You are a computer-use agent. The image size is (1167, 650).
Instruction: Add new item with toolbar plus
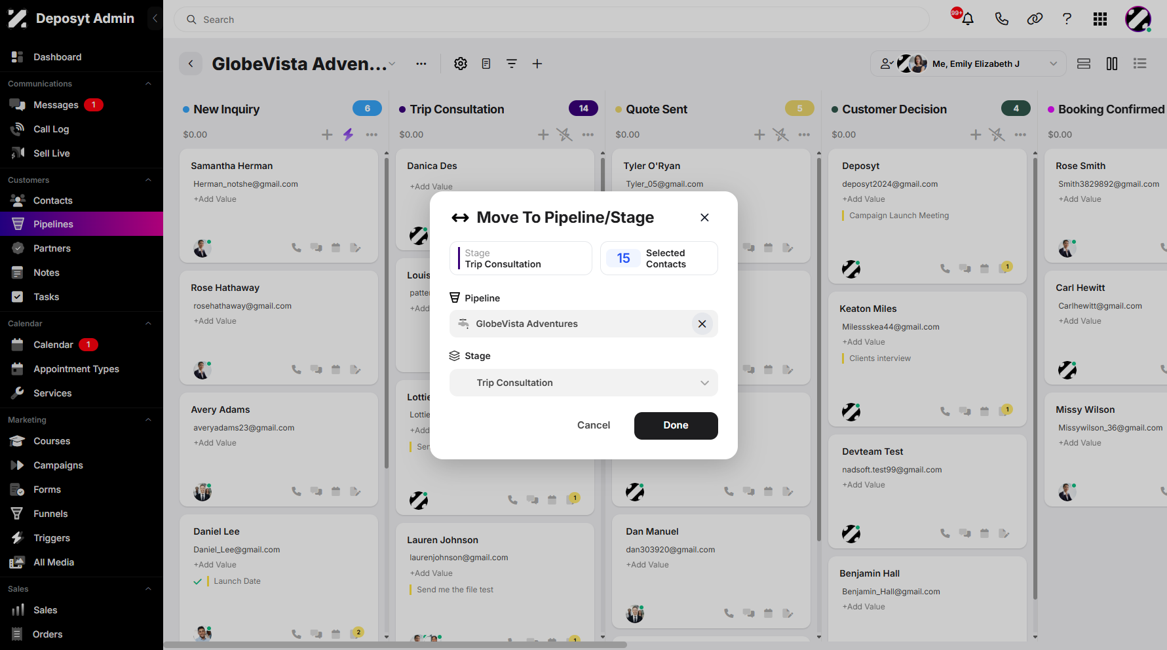[x=537, y=64]
